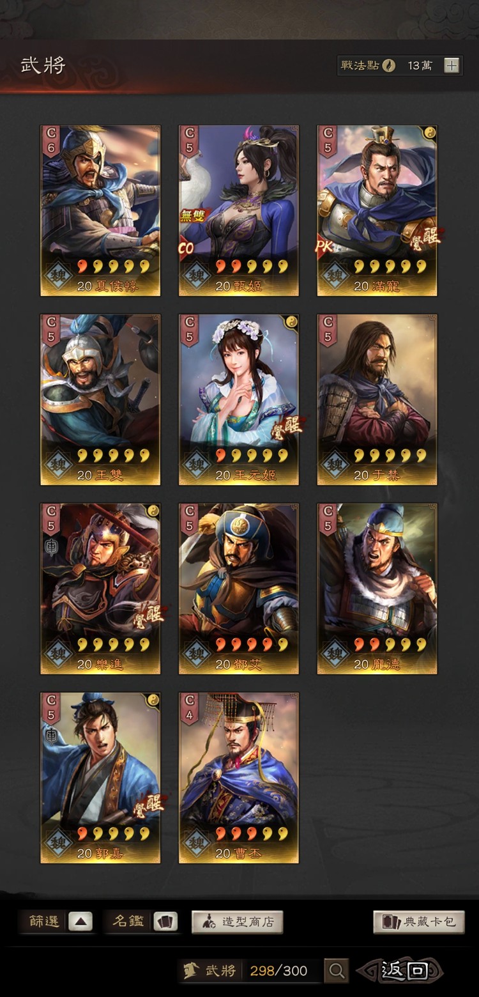
Task: Select the 曹丕 general card
Action: (239, 778)
